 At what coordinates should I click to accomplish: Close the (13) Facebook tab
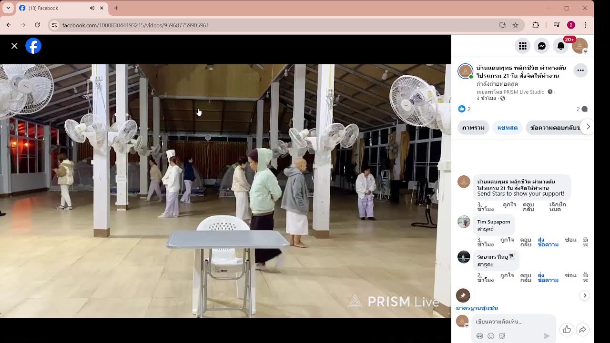(x=102, y=8)
